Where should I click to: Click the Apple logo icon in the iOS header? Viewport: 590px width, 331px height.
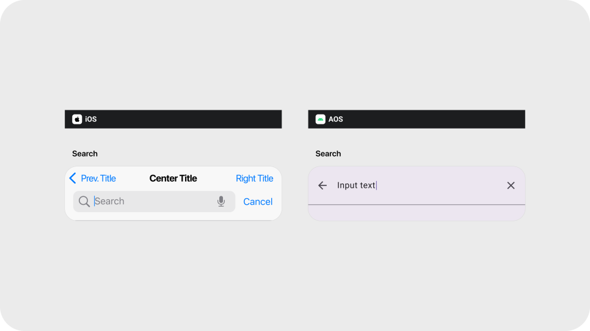(x=77, y=119)
